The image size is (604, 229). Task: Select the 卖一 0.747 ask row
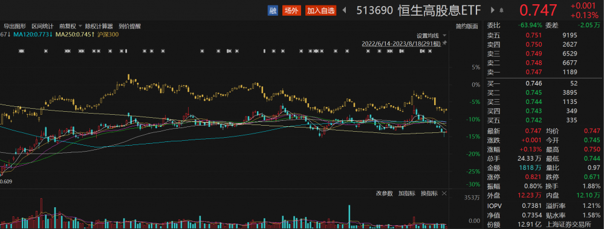pos(544,72)
